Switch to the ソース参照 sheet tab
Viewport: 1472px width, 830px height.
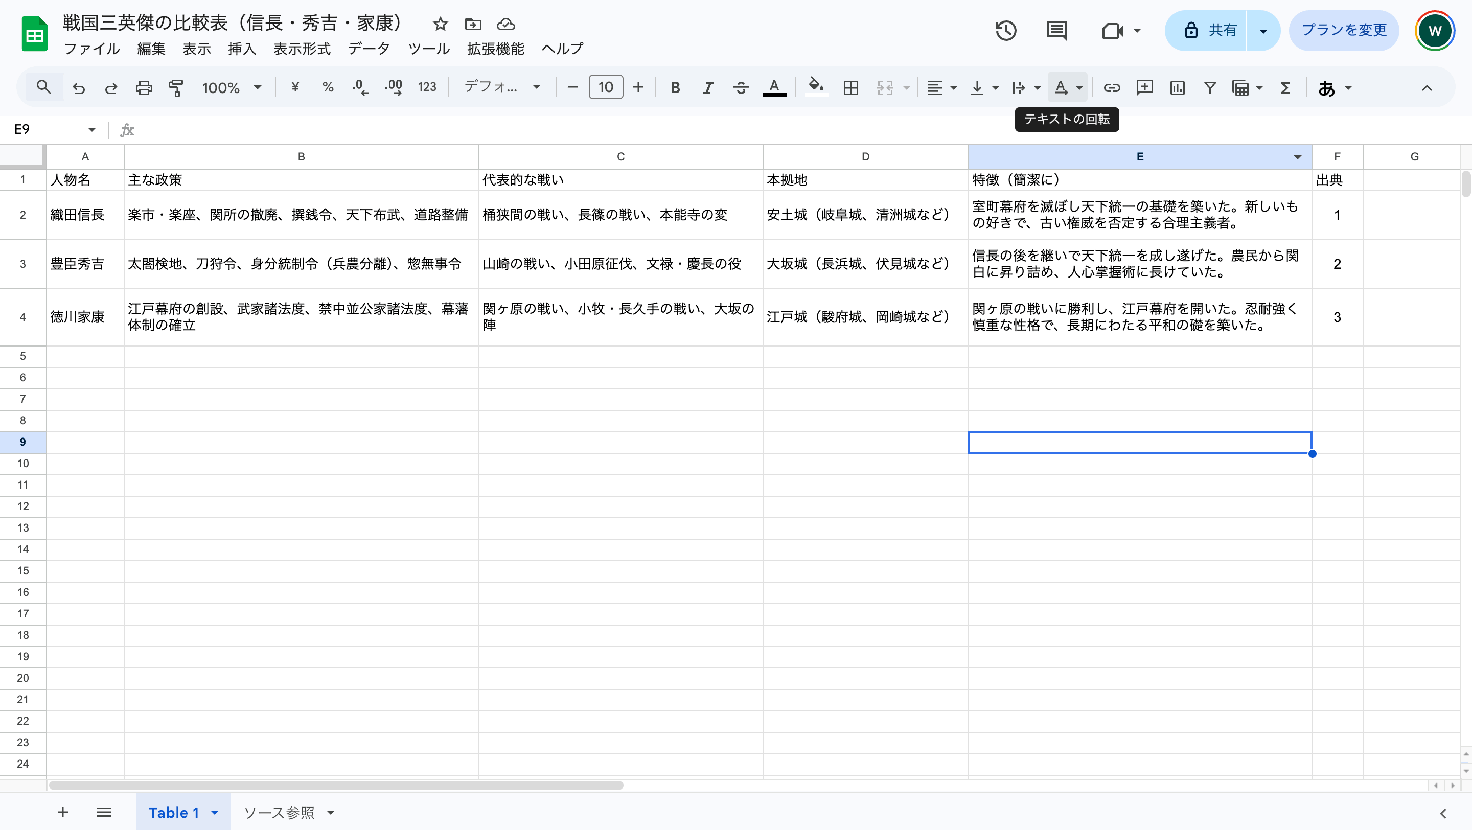click(279, 812)
